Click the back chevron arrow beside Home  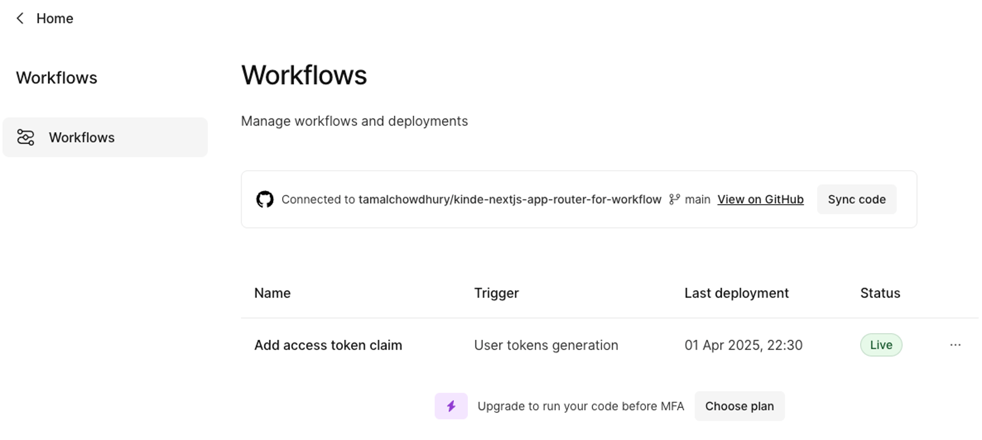[20, 18]
